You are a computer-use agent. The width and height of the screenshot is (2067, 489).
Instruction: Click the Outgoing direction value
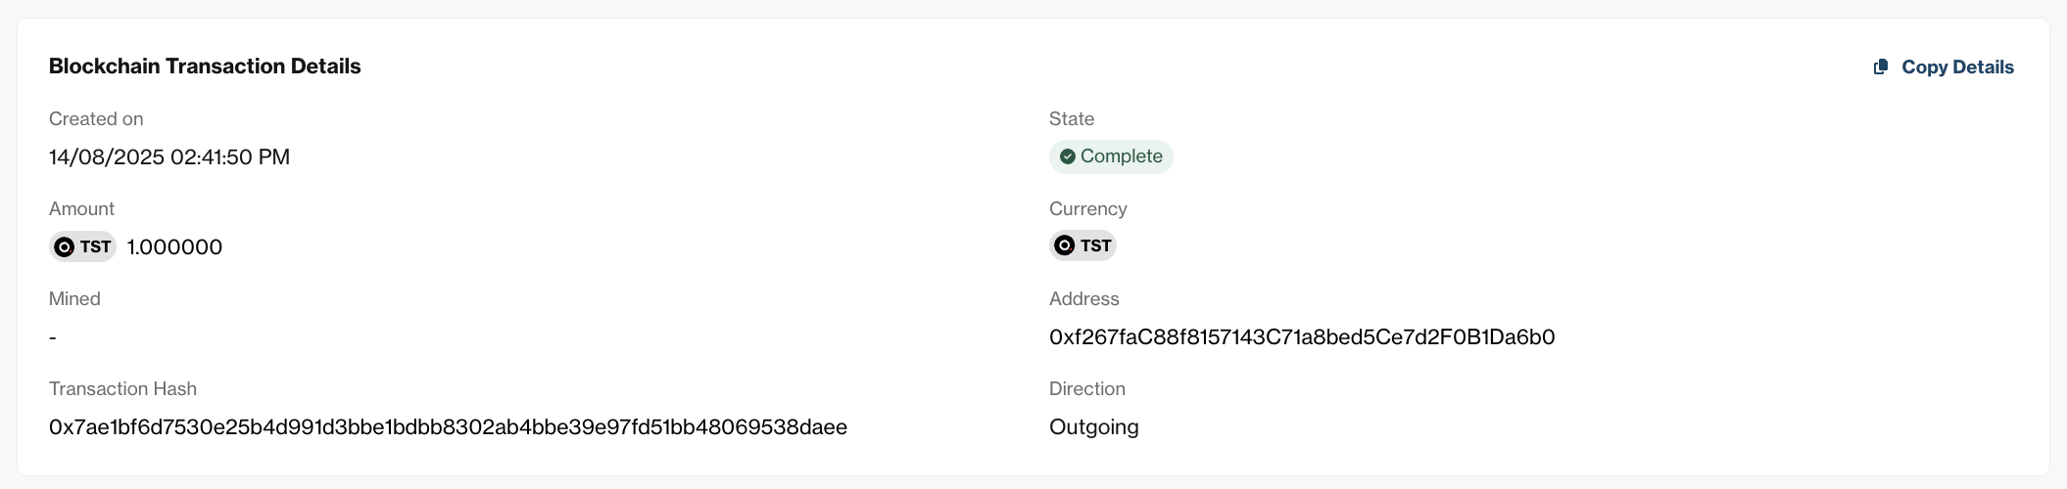click(1093, 427)
